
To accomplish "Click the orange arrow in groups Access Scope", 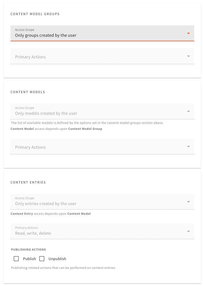I will click(188, 33).
